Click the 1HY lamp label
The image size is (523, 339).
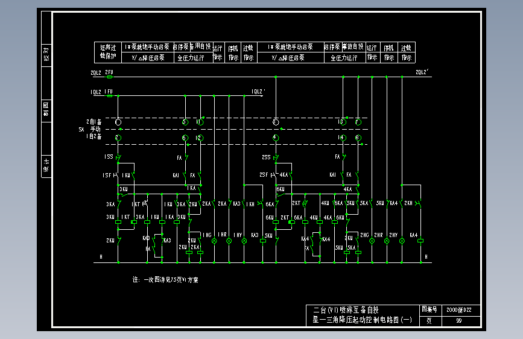click(238, 235)
